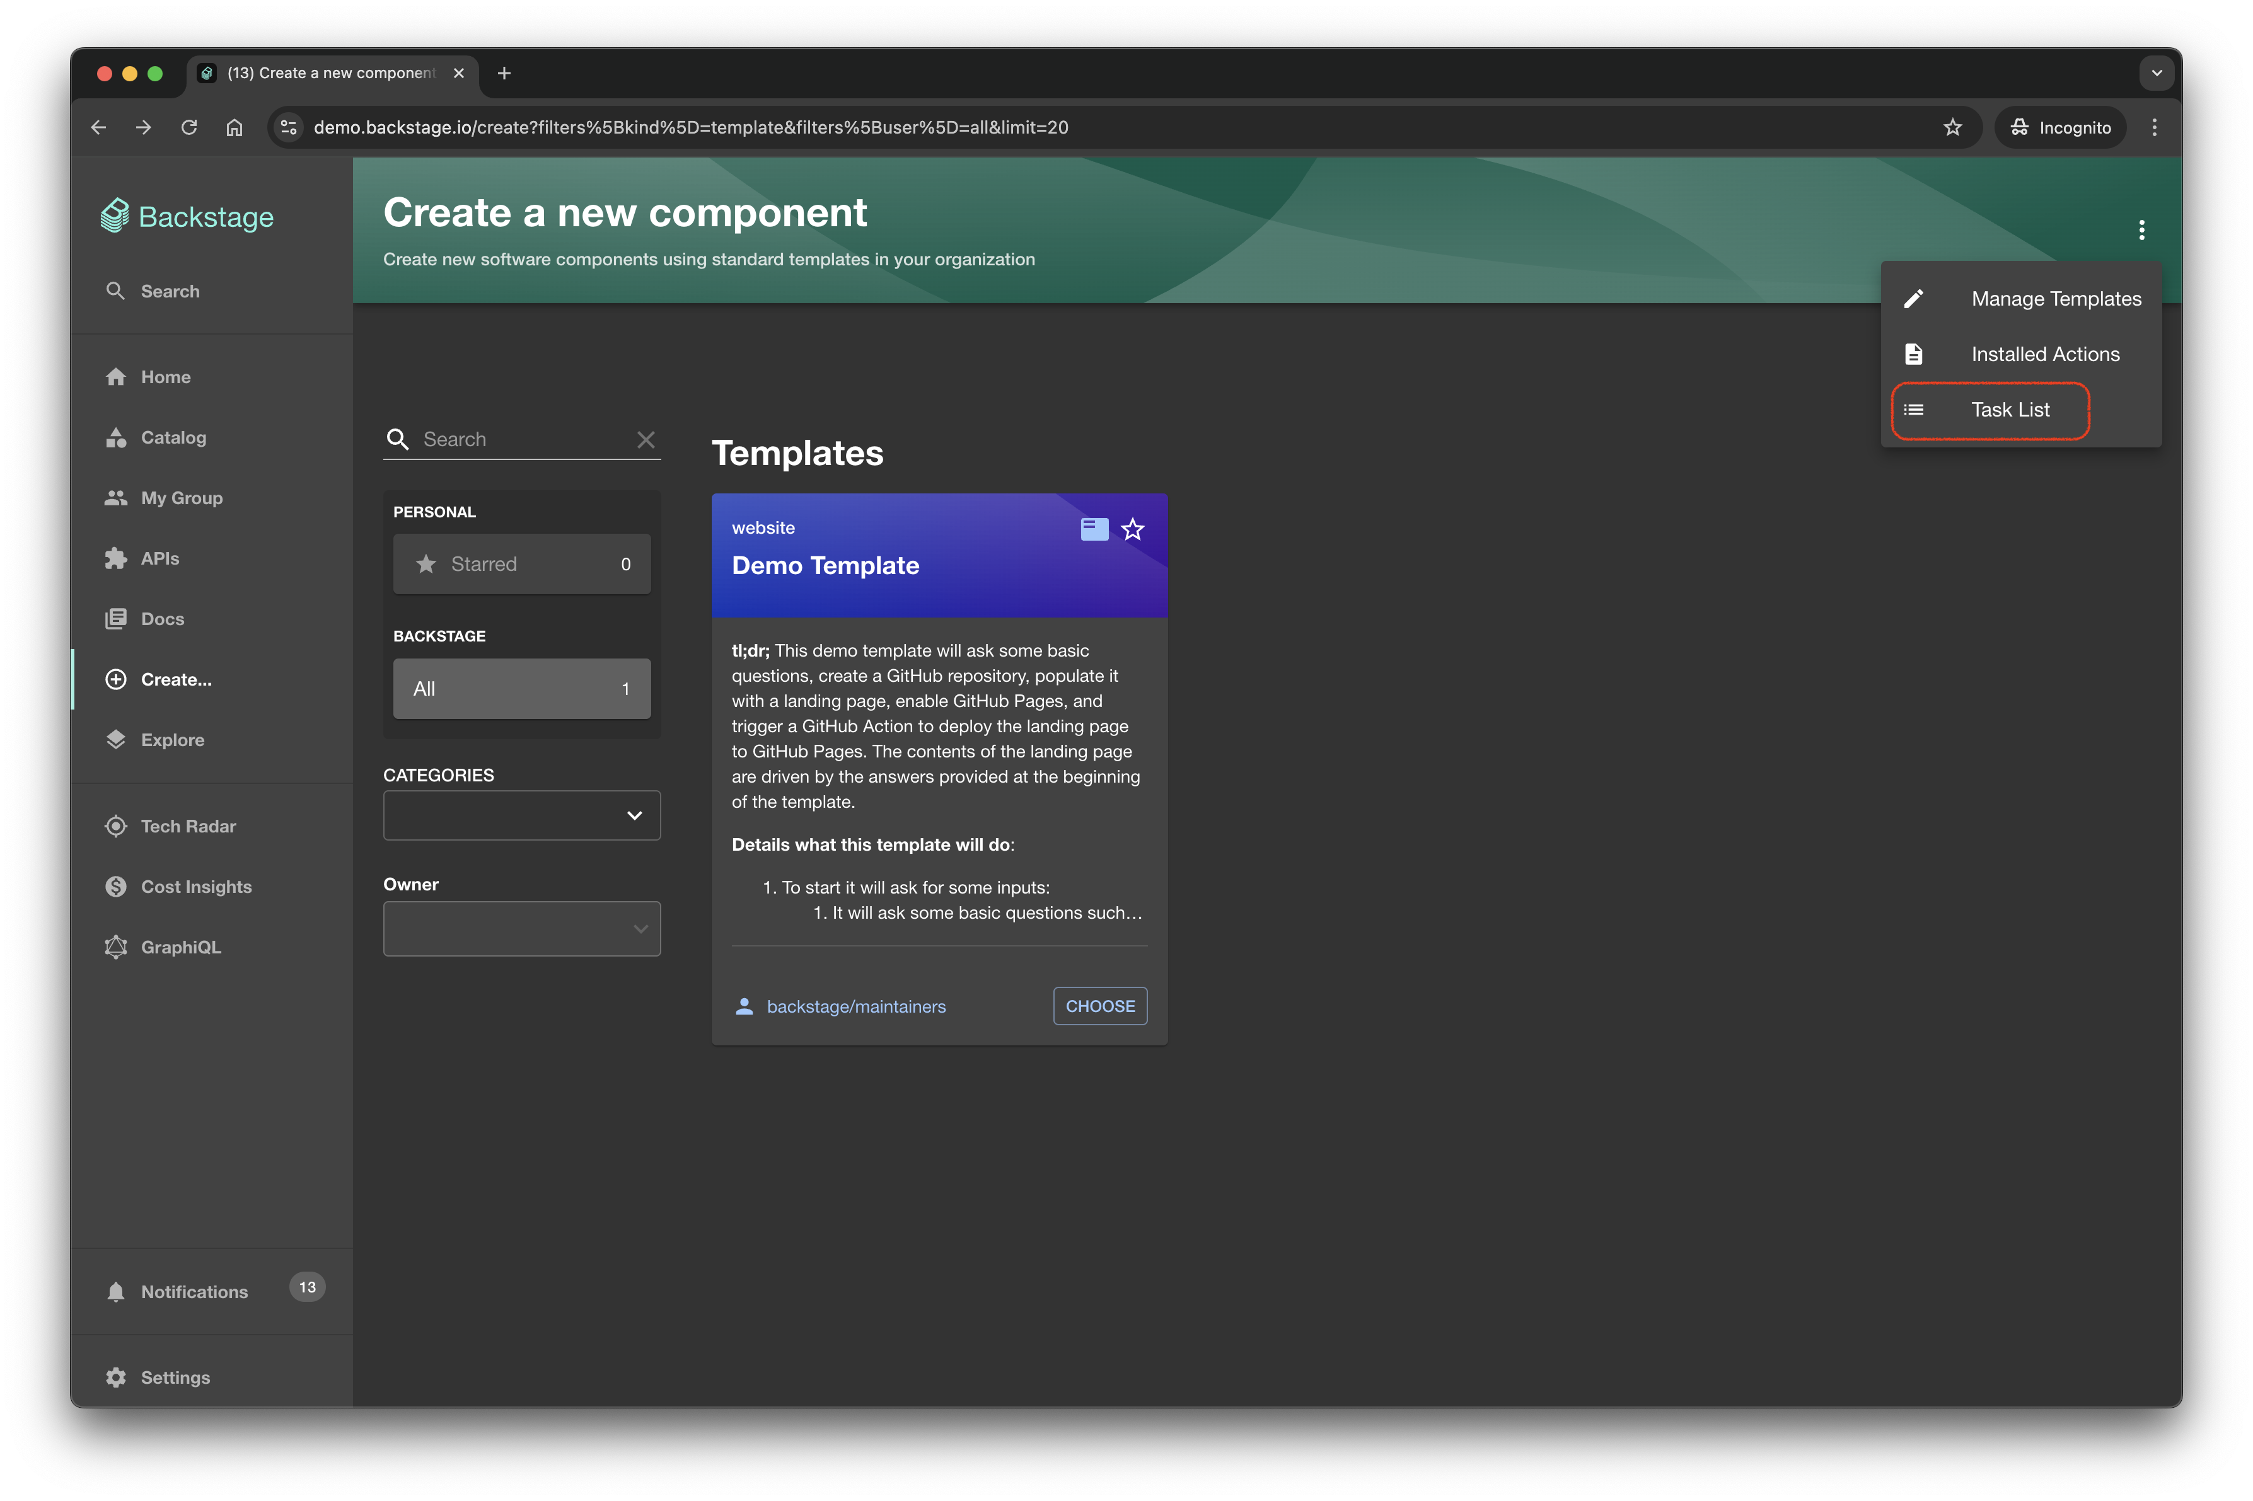Open Cost Insights in sidebar
2253x1501 pixels.
[195, 887]
